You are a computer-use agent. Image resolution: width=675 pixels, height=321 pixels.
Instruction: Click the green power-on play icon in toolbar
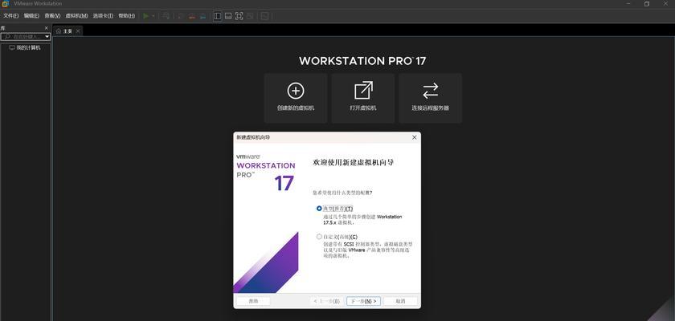tap(146, 16)
